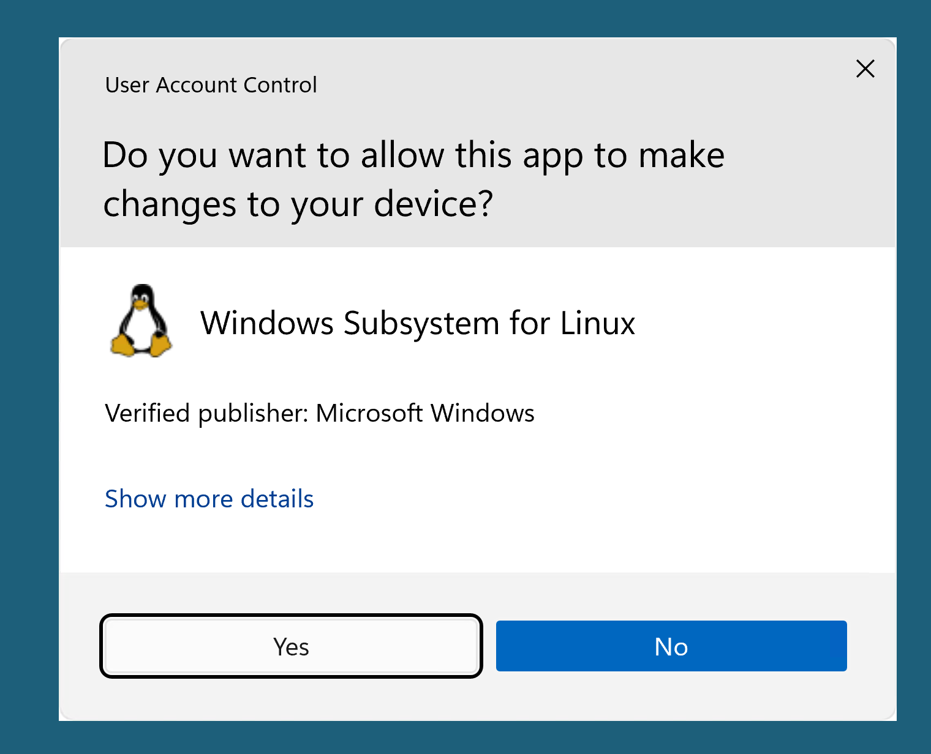Click the word "Subsystem" in the app name
Image resolution: width=931 pixels, height=754 pixels.
point(421,323)
